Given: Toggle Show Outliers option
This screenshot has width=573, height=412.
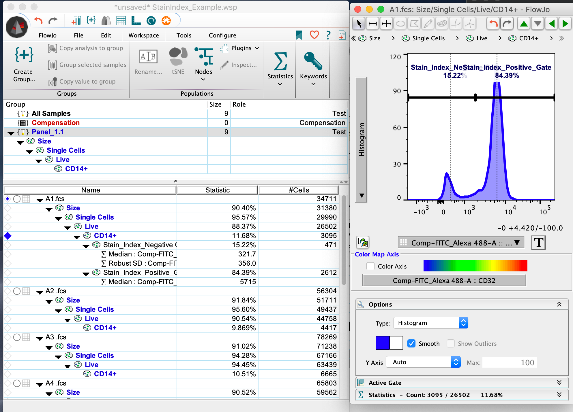Looking at the screenshot, I should [x=451, y=343].
